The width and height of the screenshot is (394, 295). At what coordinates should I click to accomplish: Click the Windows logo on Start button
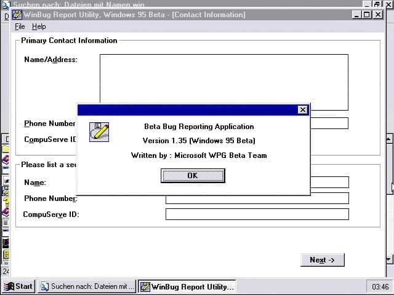[9, 286]
